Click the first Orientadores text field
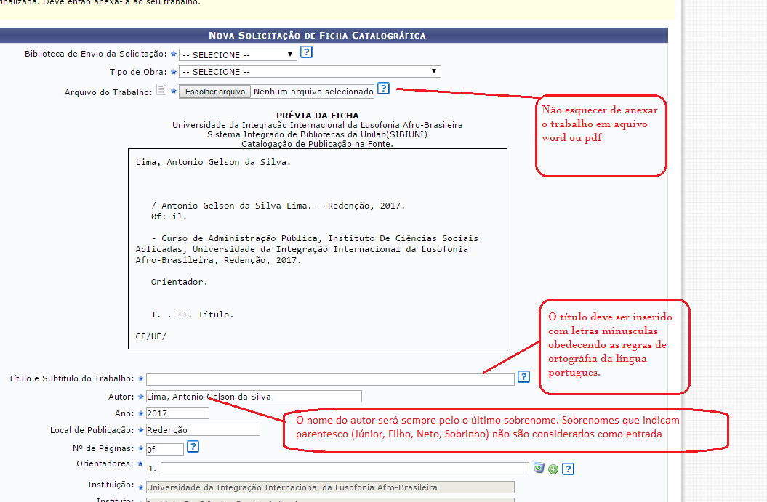The image size is (767, 502). 344,469
